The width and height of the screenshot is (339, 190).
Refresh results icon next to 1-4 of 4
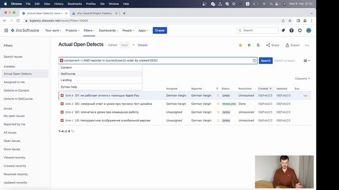pyautogui.click(x=73, y=131)
